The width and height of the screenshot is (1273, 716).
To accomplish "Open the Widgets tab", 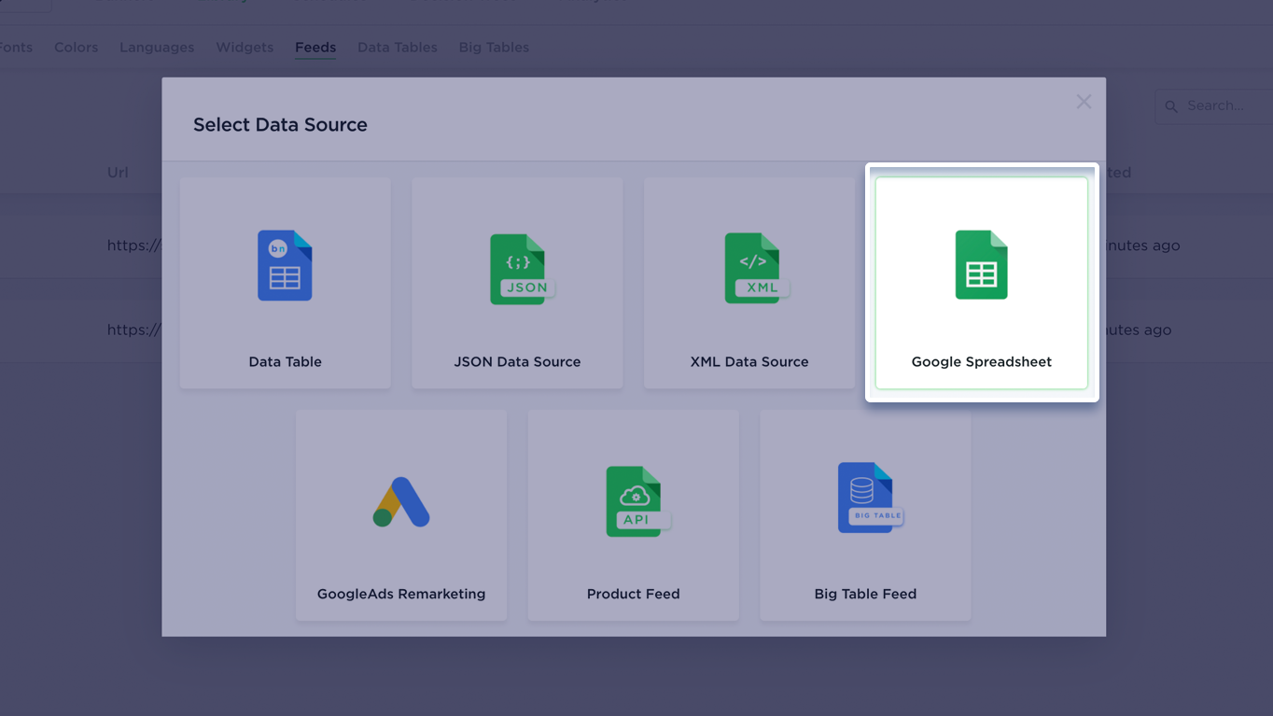I will (245, 48).
